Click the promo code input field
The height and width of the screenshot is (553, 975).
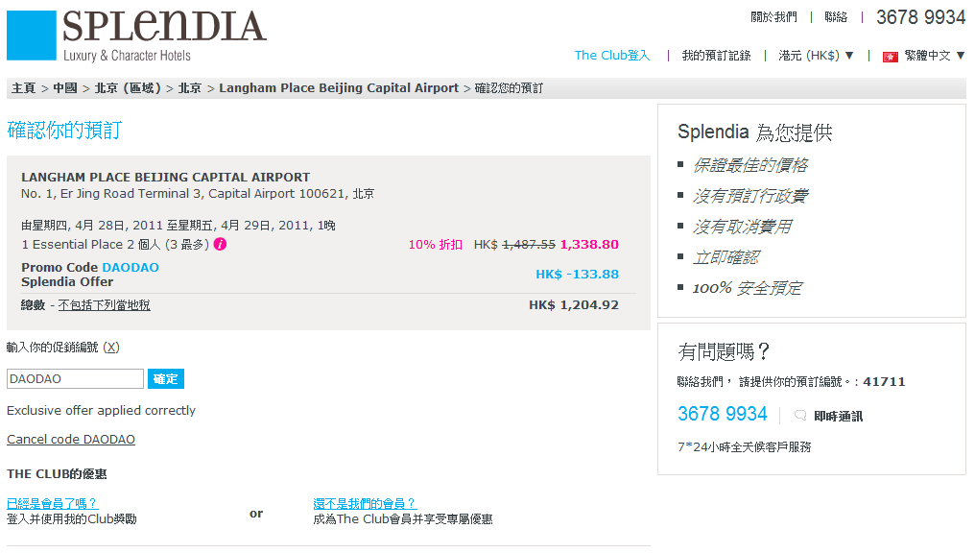[75, 379]
